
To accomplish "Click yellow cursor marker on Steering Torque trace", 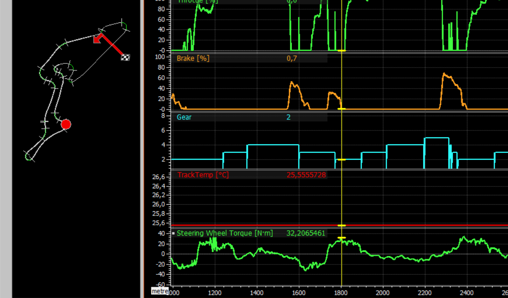I will point(342,238).
